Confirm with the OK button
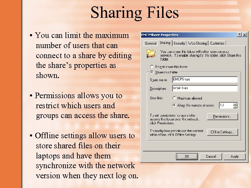 click(x=187, y=156)
